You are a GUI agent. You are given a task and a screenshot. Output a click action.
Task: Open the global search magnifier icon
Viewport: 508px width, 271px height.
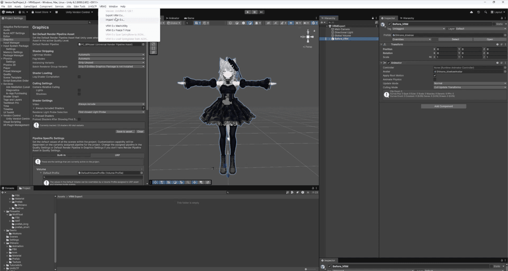click(486, 12)
